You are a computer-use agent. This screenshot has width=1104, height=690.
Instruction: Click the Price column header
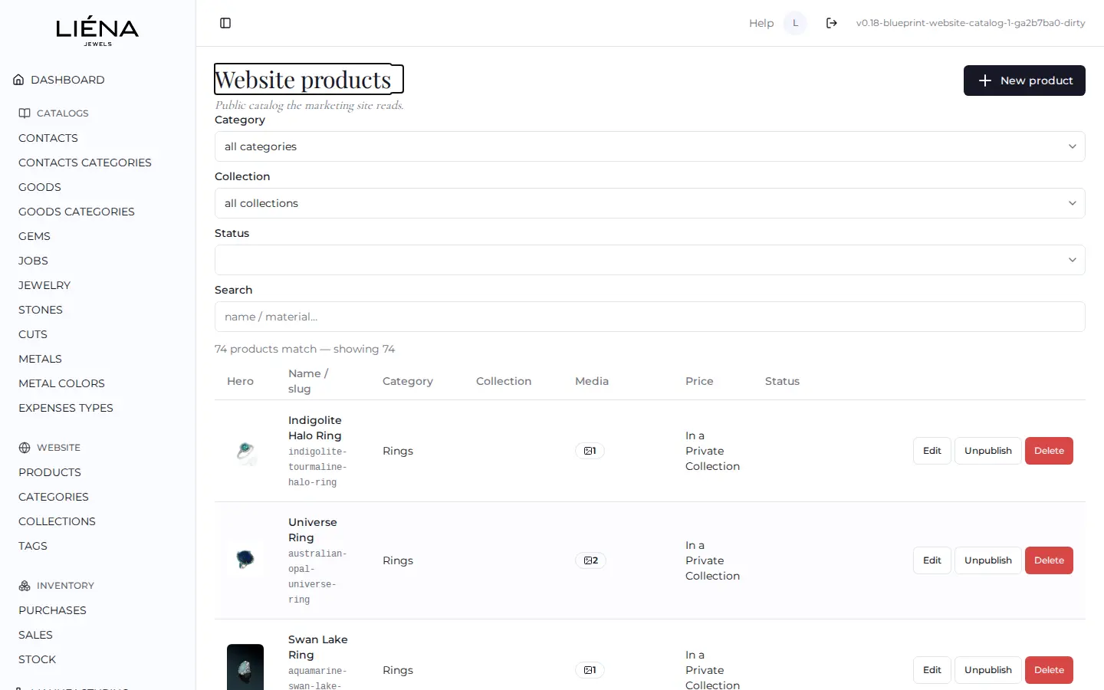coord(699,381)
